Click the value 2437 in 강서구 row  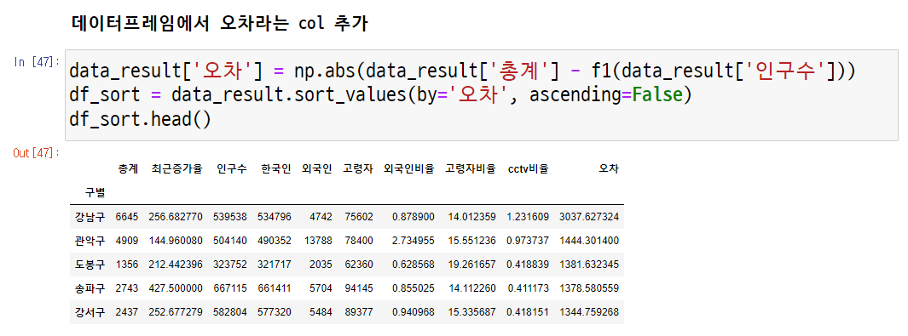point(127,311)
